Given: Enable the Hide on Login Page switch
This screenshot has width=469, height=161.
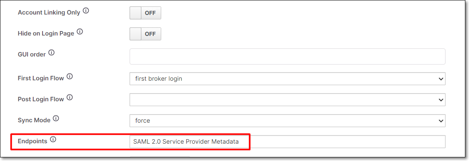Looking at the screenshot, I should coord(145,34).
